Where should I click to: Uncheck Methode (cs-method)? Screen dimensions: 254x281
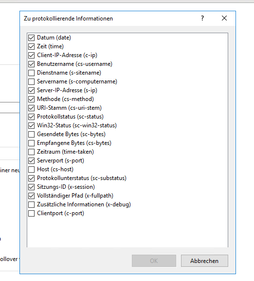click(32, 99)
